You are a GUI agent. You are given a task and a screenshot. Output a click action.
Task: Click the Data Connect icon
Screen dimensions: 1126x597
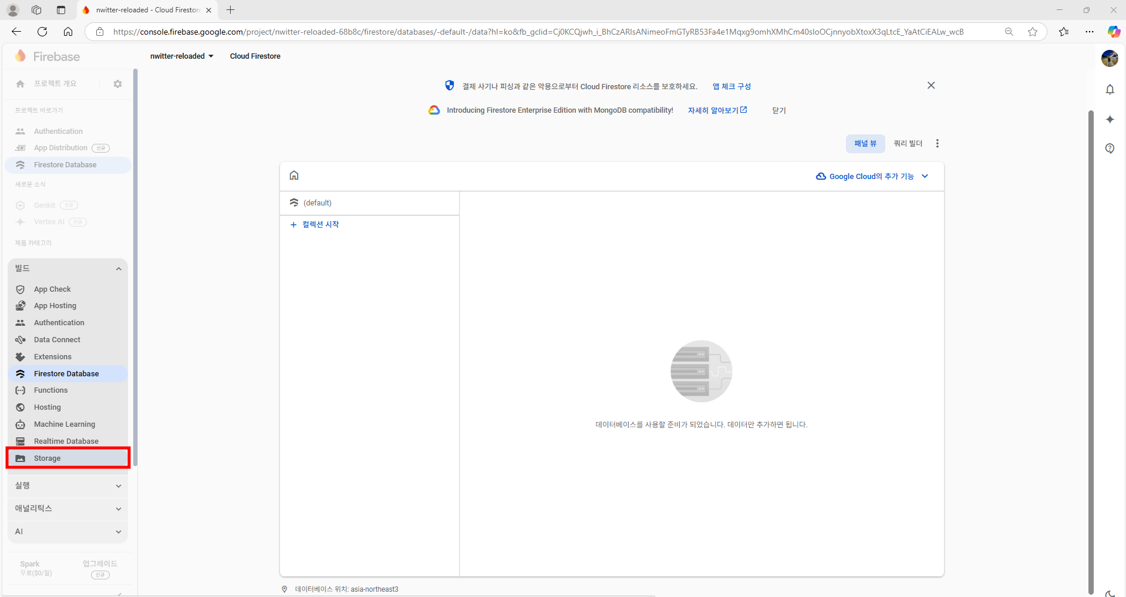tap(21, 340)
